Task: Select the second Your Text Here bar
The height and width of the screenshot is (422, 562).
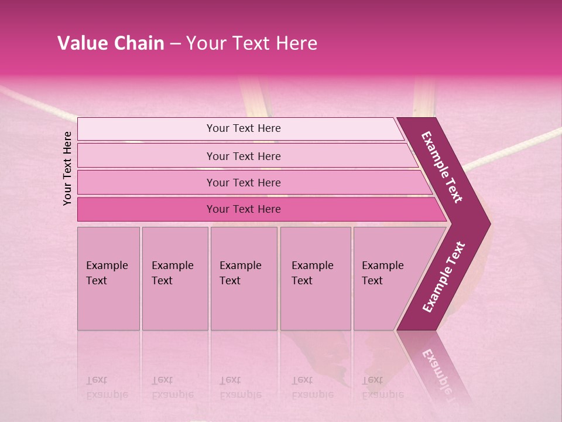Action: coord(248,155)
